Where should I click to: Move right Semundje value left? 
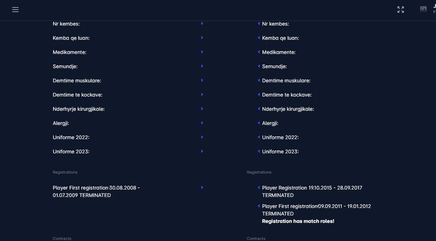click(x=258, y=66)
